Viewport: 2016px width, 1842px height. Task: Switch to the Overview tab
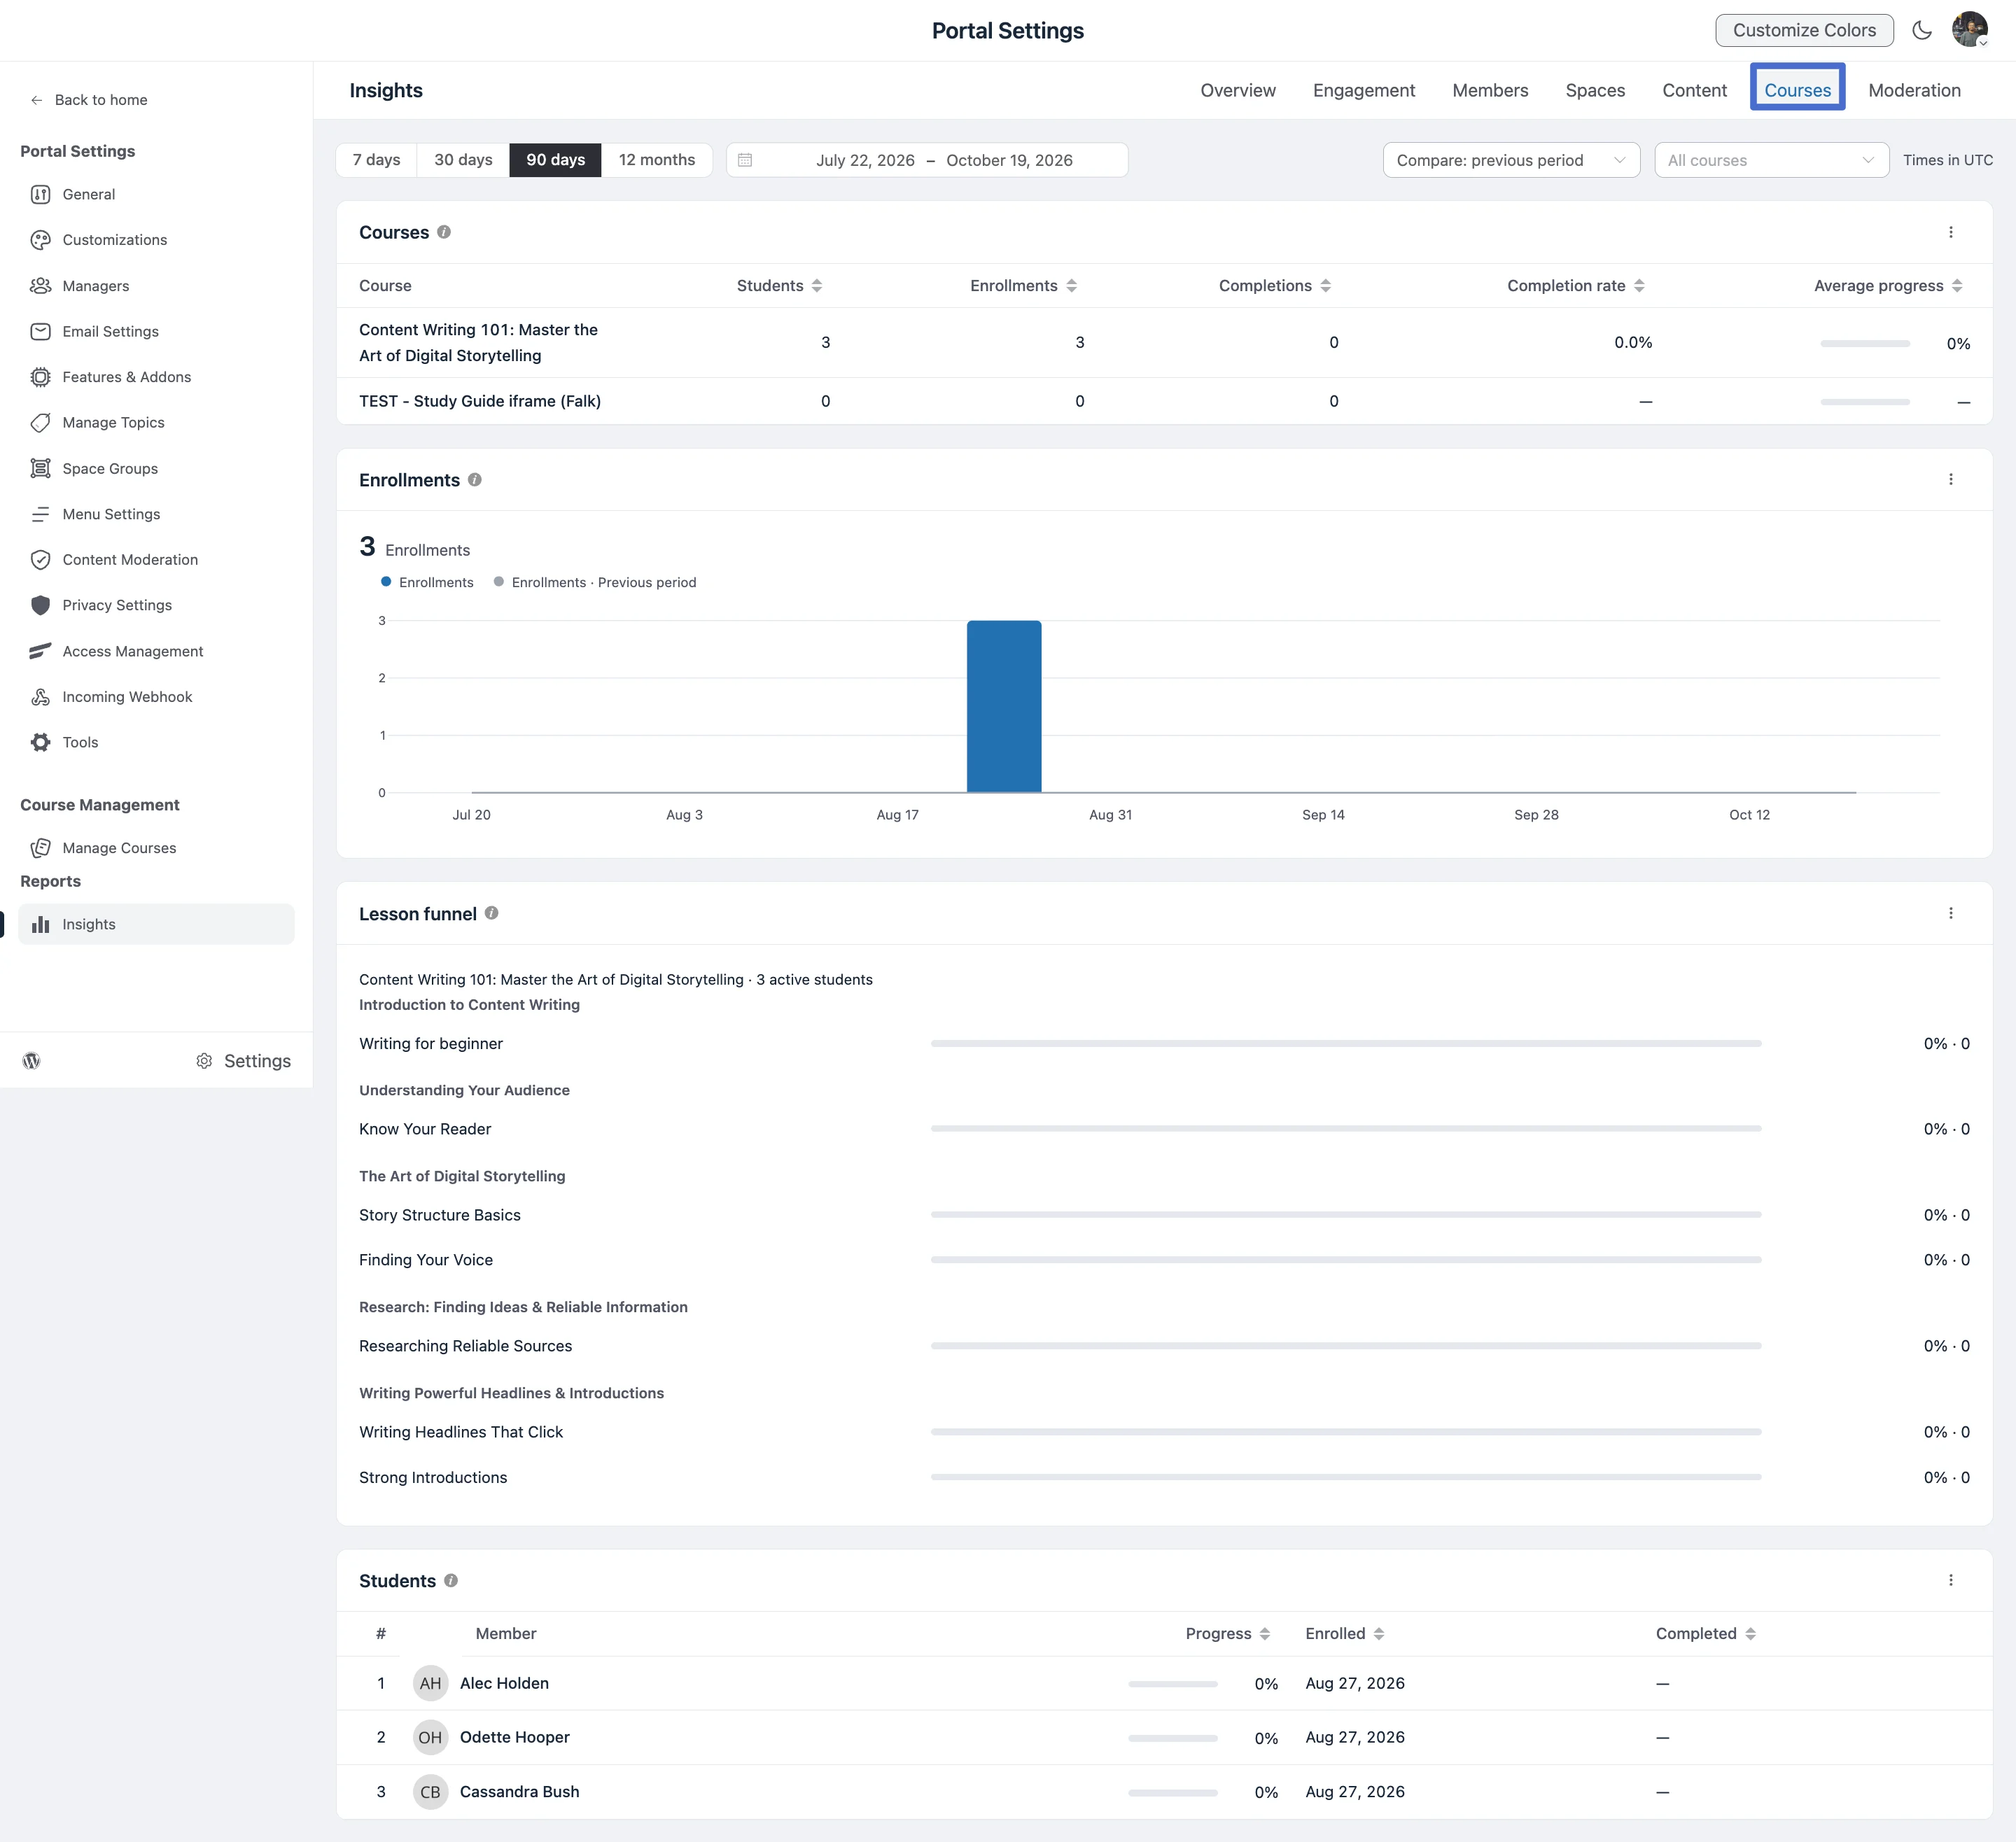1238,90
